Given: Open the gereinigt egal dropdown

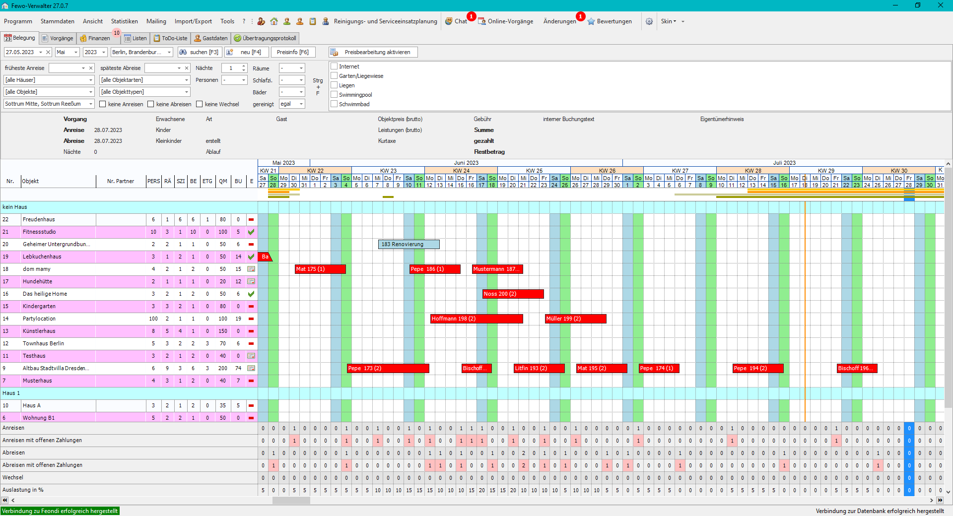Looking at the screenshot, I should 301,104.
